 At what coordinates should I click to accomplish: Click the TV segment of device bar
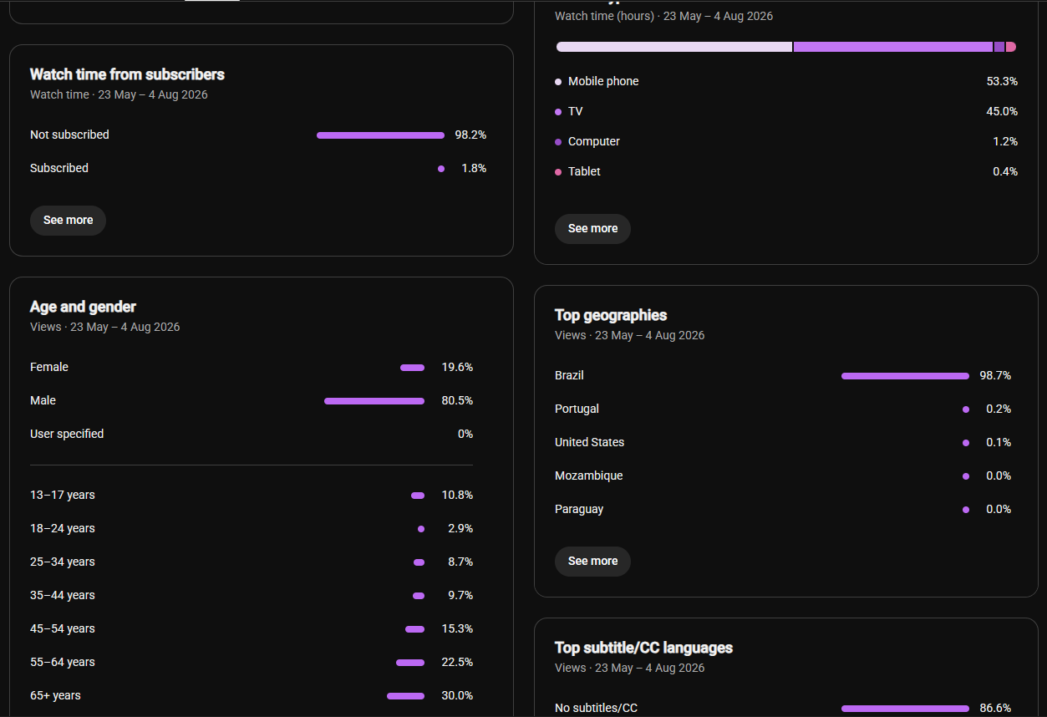(x=893, y=47)
